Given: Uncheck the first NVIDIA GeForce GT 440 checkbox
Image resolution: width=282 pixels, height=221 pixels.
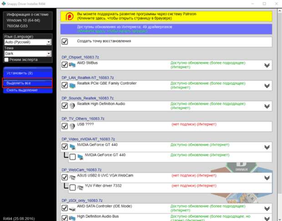Looking at the screenshot, I should [65, 146].
